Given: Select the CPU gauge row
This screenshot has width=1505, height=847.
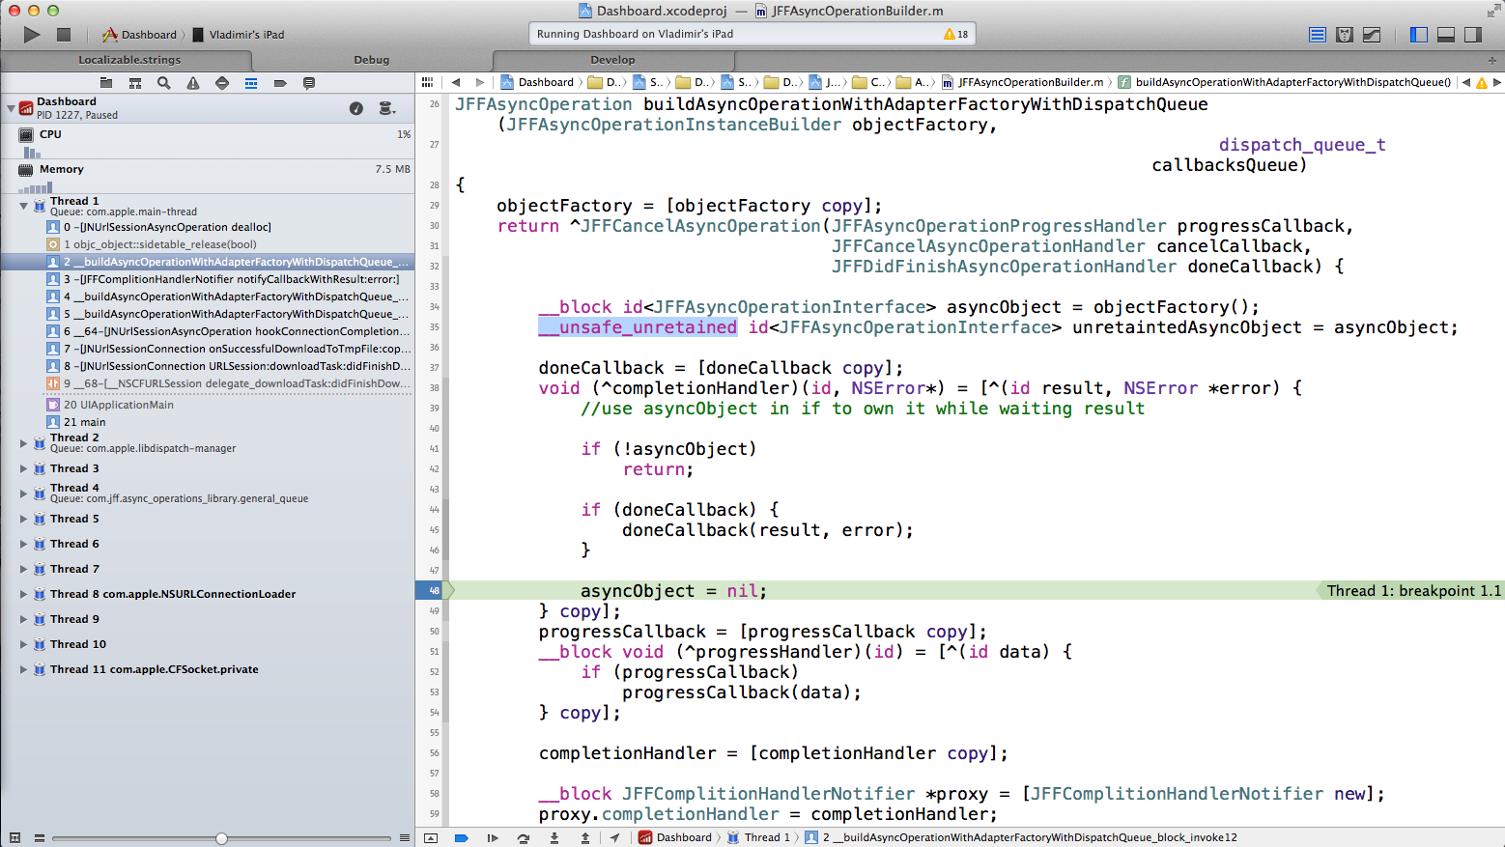Looking at the screenshot, I should click(x=208, y=142).
